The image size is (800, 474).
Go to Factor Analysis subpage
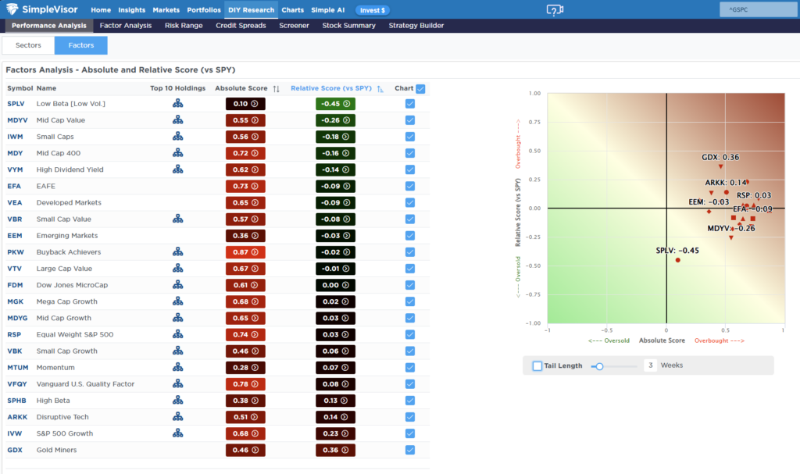126,26
